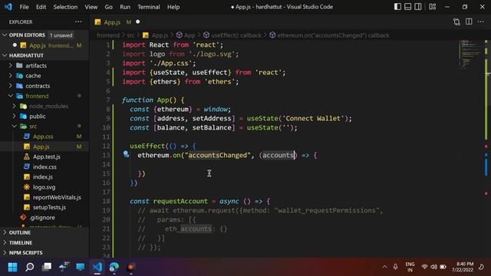491x276 pixels.
Task: Click App.js entry in Open Editors
Action: pos(45,45)
